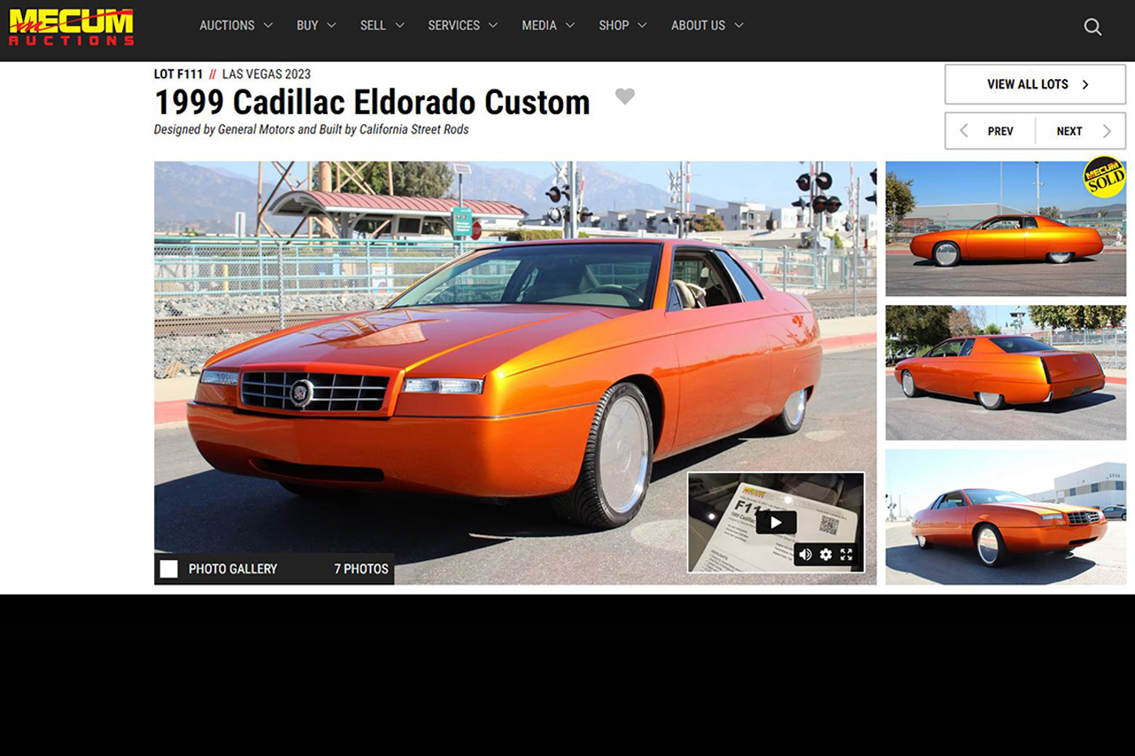Play the lot video thumbnail
Viewport: 1135px width, 756px height.
coord(776,522)
